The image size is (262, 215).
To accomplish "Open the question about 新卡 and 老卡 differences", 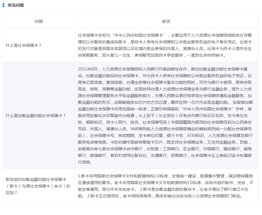I will click(38, 186).
